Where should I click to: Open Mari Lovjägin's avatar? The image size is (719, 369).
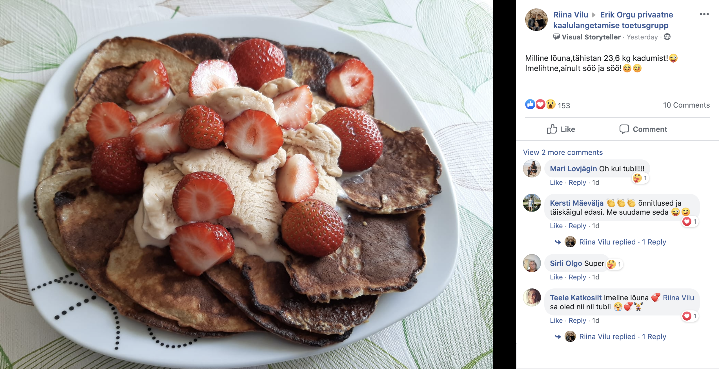click(x=532, y=168)
